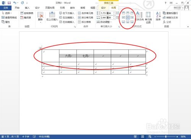Open 单元格边距 (Cell Margins)
This screenshot has height=139, width=191.
(x=148, y=18)
